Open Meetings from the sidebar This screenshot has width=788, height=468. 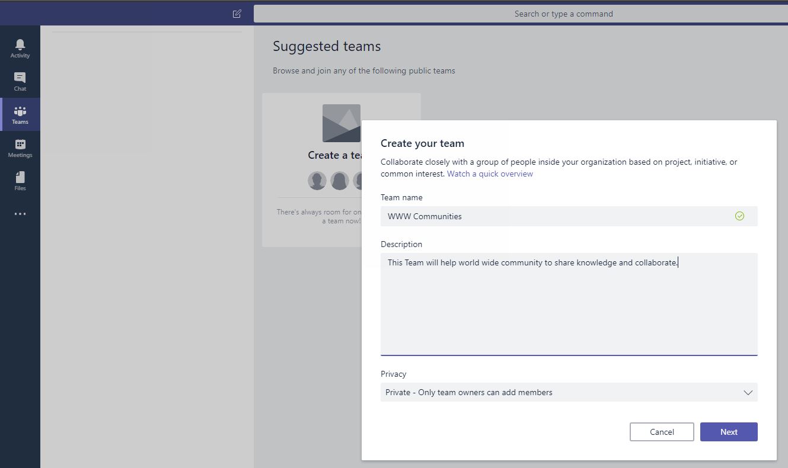pos(20,148)
